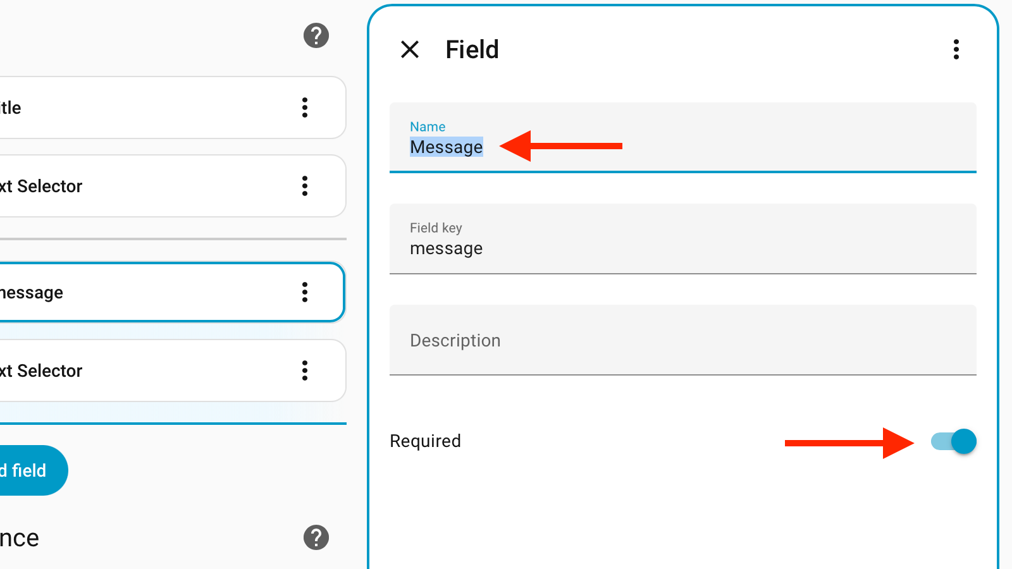The height and width of the screenshot is (569, 1012).
Task: Close the Field panel with the X icon
Action: pos(410,49)
